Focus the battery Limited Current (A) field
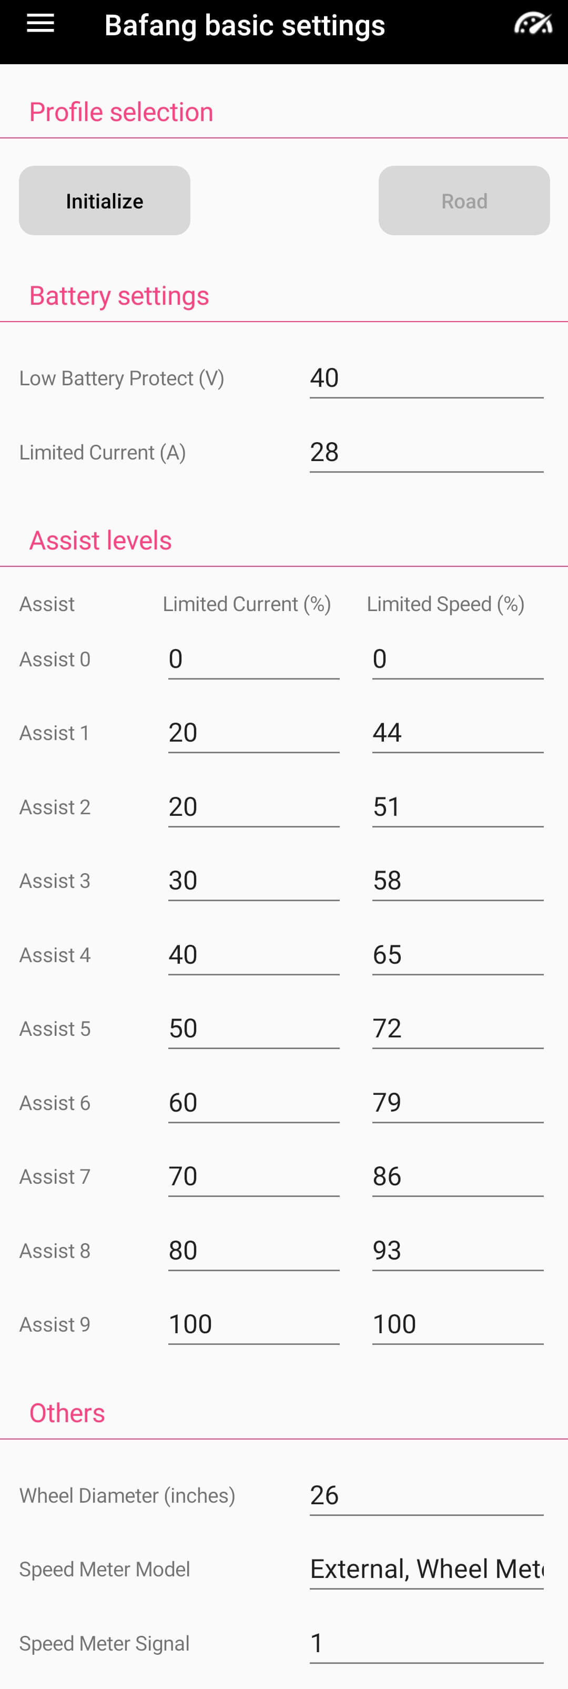Screen dimensions: 568x1689 click(426, 453)
